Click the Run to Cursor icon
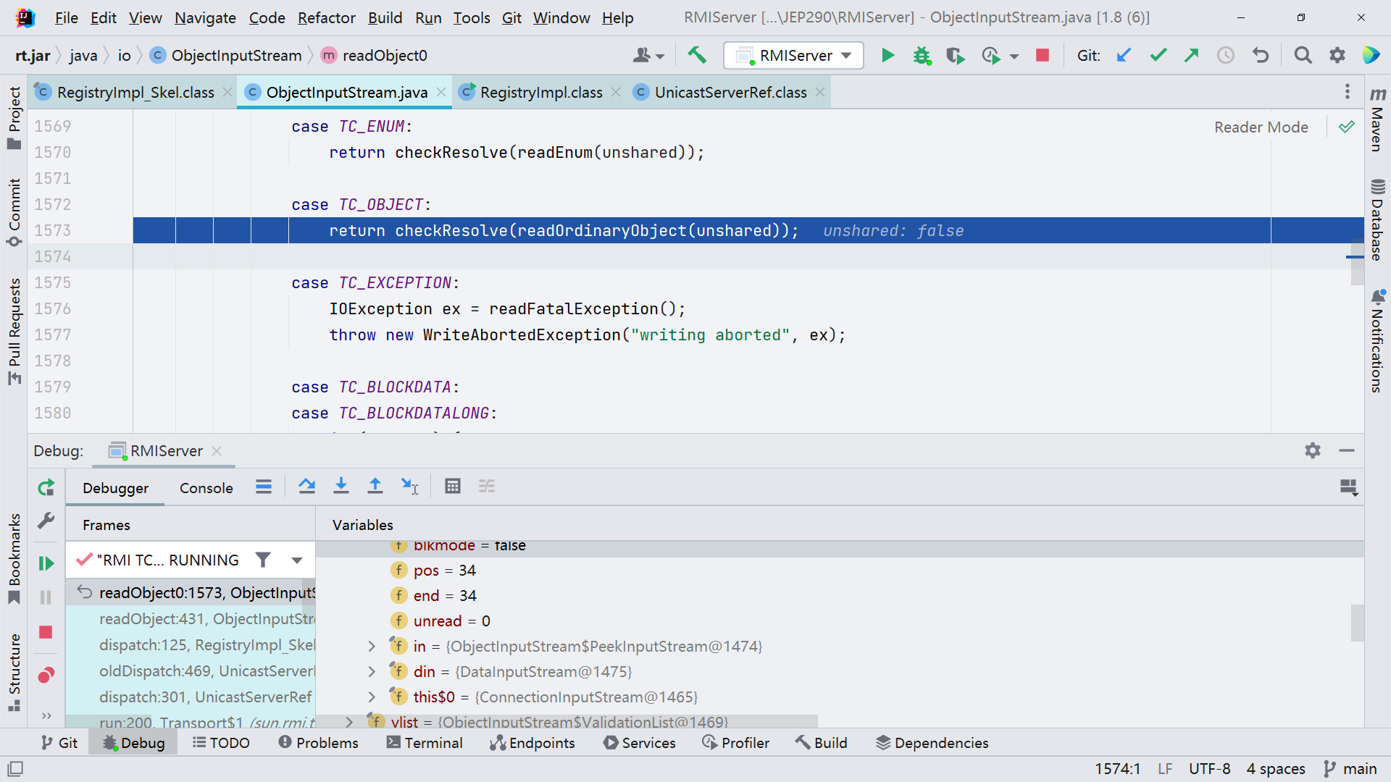The image size is (1391, 782). [x=409, y=487]
